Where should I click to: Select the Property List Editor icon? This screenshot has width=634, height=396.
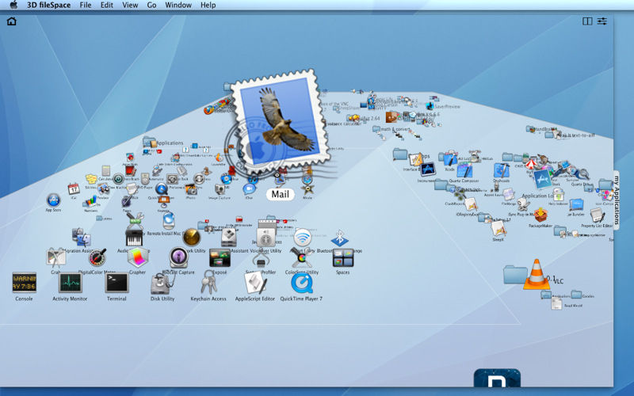point(597,215)
